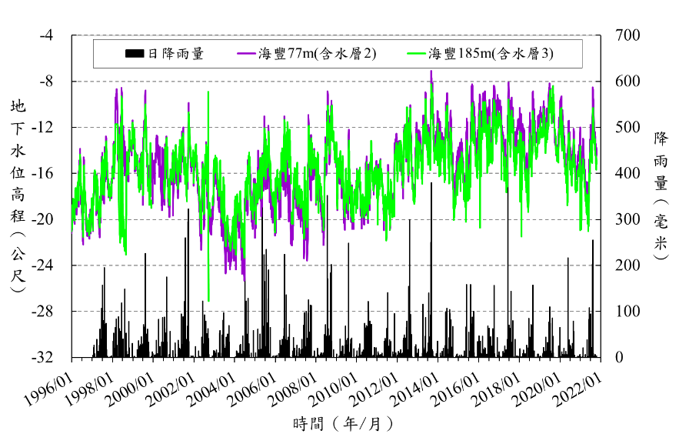Image resolution: width=679 pixels, height=444 pixels.
Task: Click the black 日降雨量 legend swatch
Action: (x=135, y=54)
